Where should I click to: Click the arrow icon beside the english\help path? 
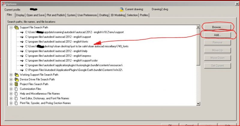pos(22,51)
